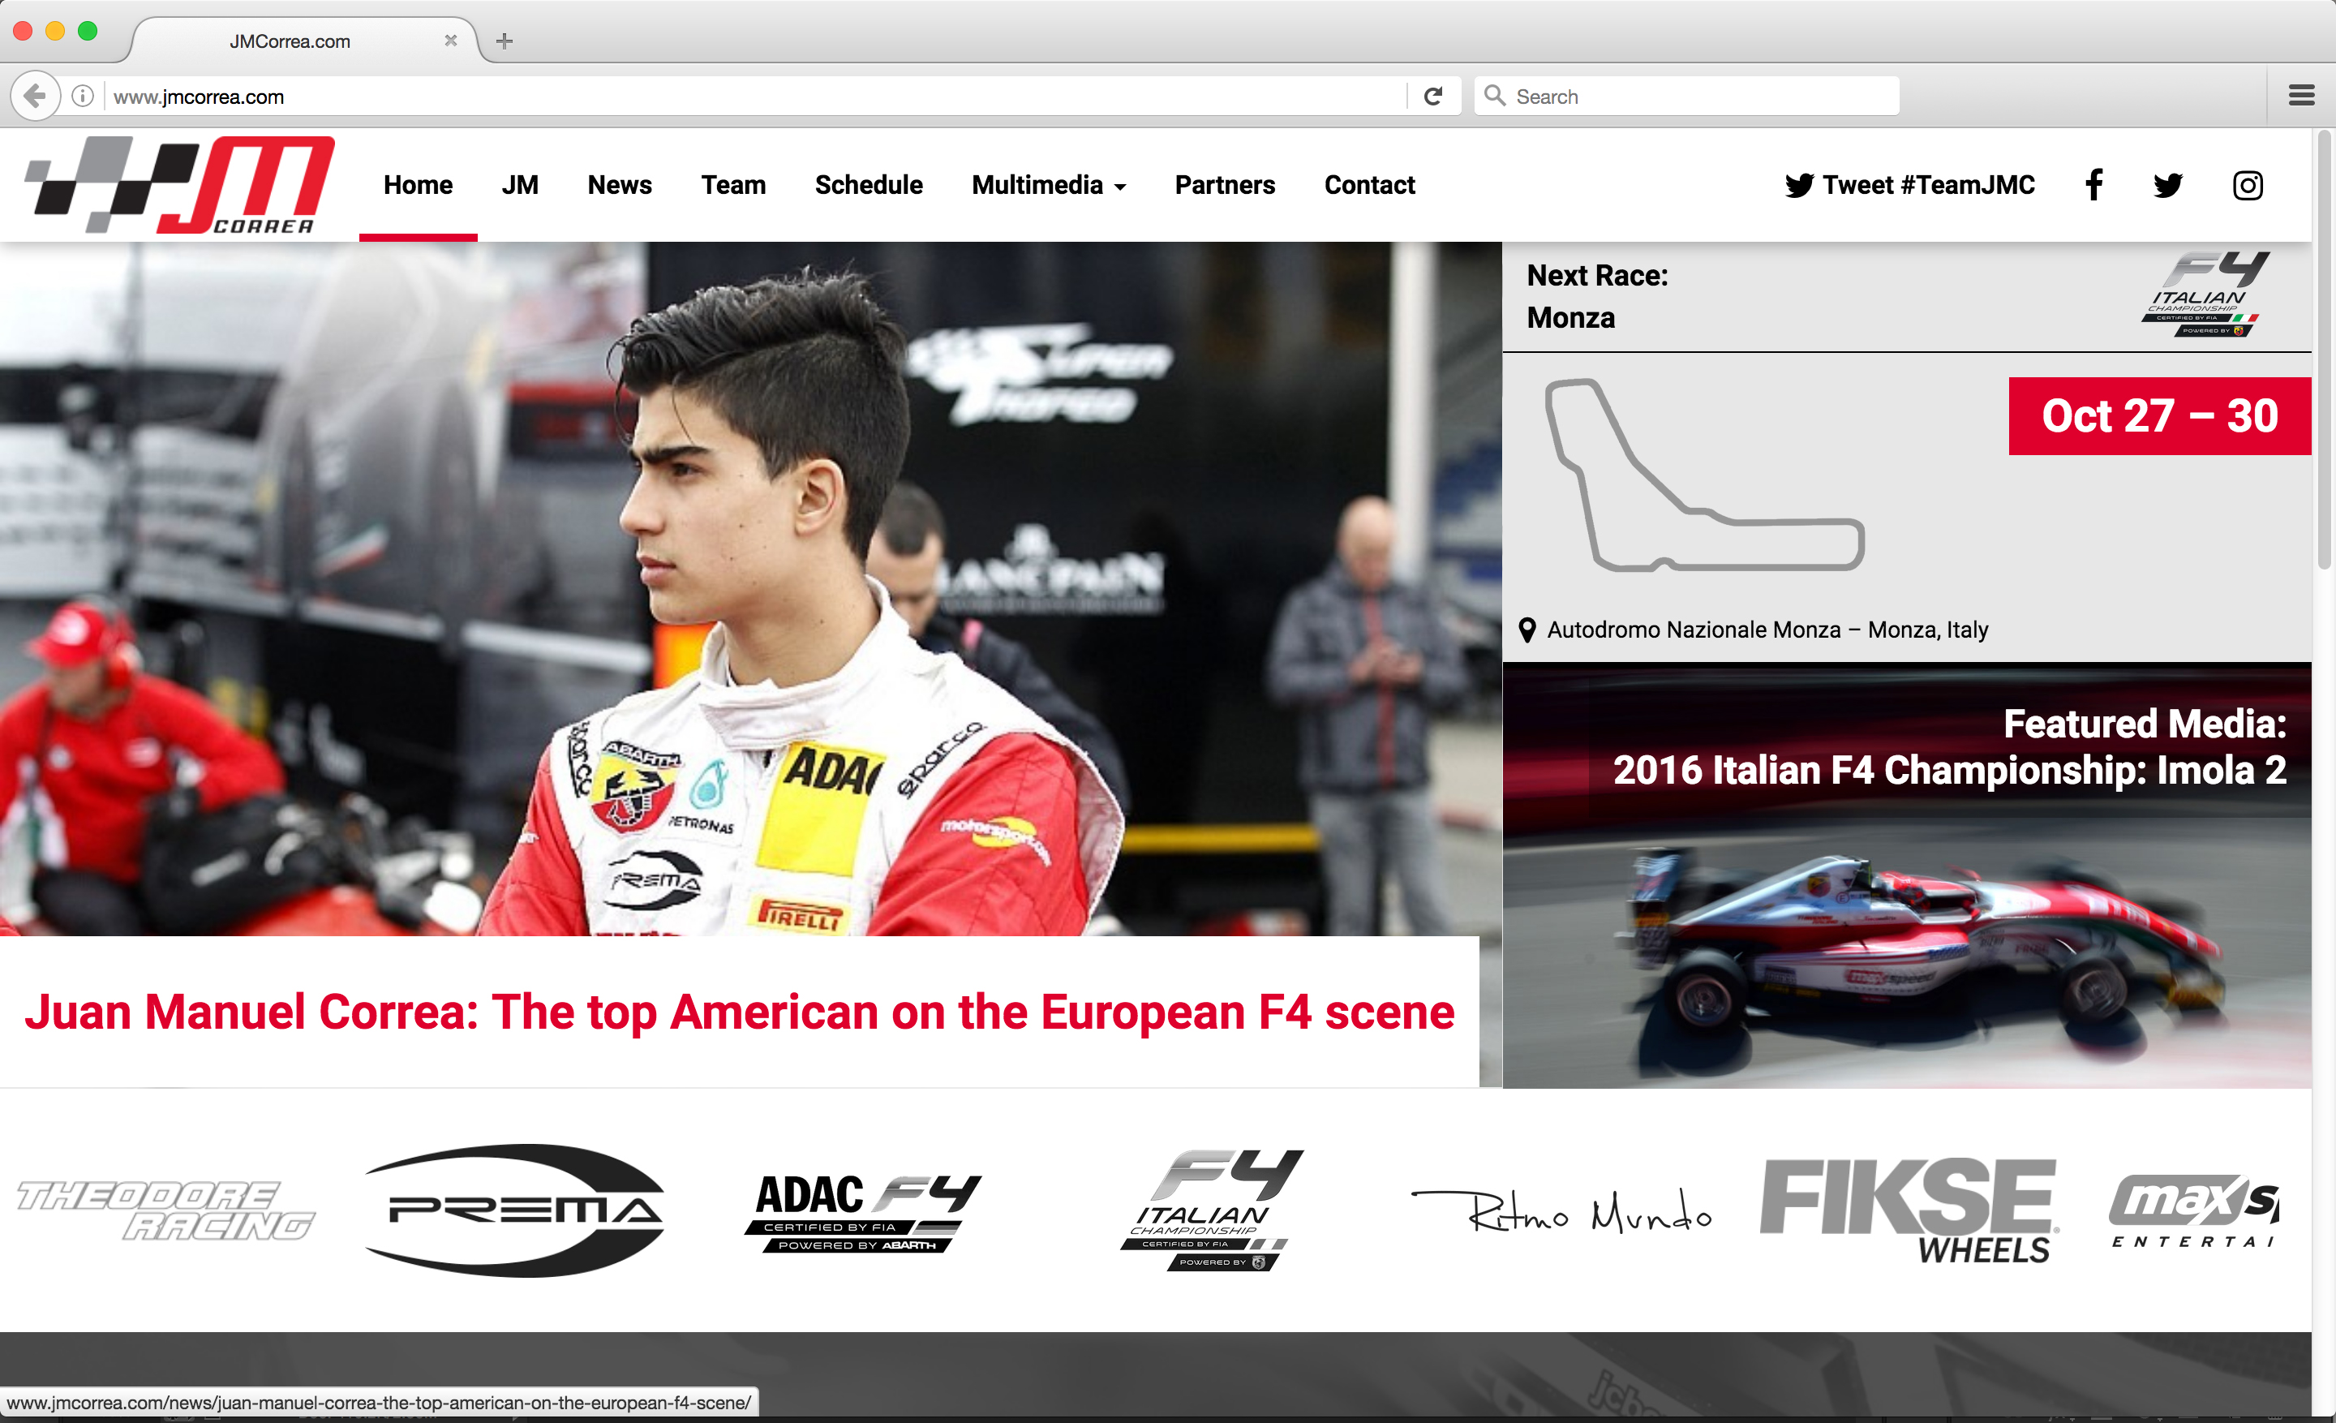Viewport: 2336px width, 1423px height.
Task: Click the browser back arrow button
Action: click(x=35, y=96)
